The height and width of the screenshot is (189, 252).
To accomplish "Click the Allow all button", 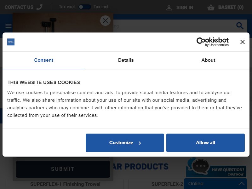I will 205,143.
